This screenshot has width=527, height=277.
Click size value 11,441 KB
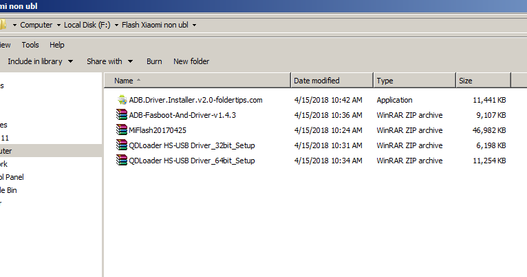pos(489,100)
